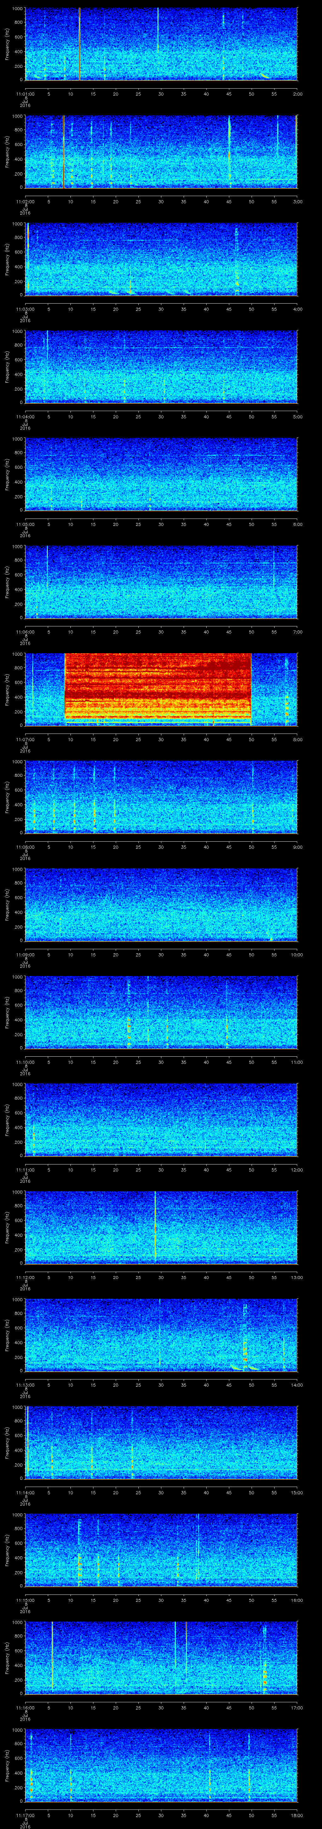This screenshot has width=322, height=1829.
Task: Click the spectrogram panel starting at 11:14:00
Action: pyautogui.click(x=161, y=1443)
